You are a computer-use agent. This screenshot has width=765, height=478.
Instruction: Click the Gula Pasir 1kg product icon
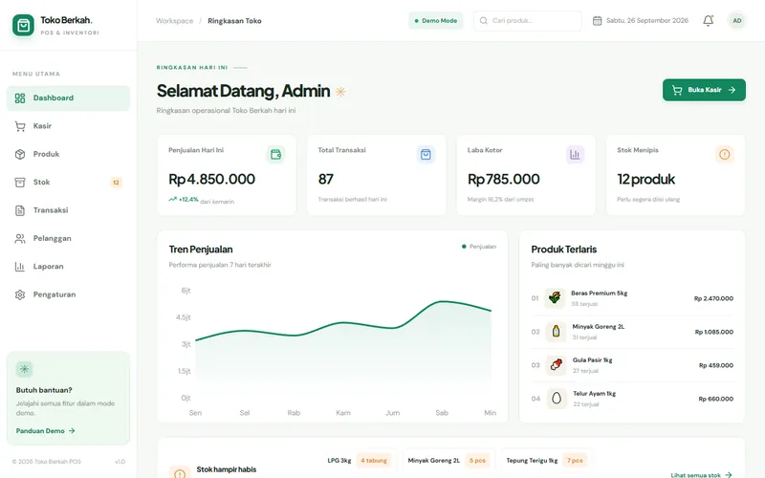[x=556, y=365]
